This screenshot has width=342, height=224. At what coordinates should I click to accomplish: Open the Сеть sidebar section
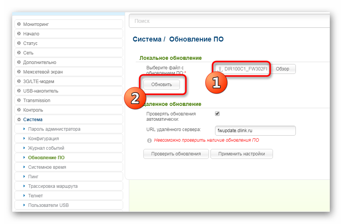coord(28,53)
